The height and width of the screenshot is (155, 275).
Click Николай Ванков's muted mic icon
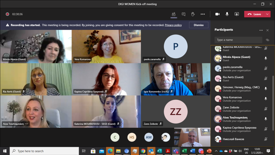[x=266, y=139]
